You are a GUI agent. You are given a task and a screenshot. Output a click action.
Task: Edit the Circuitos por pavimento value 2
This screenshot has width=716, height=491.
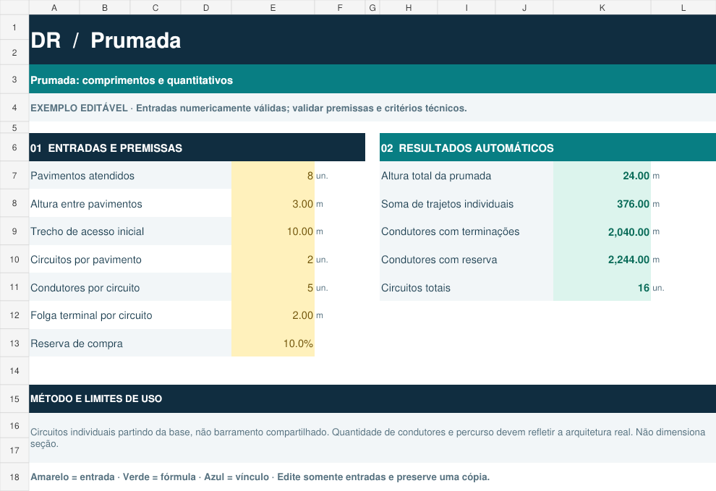point(273,260)
